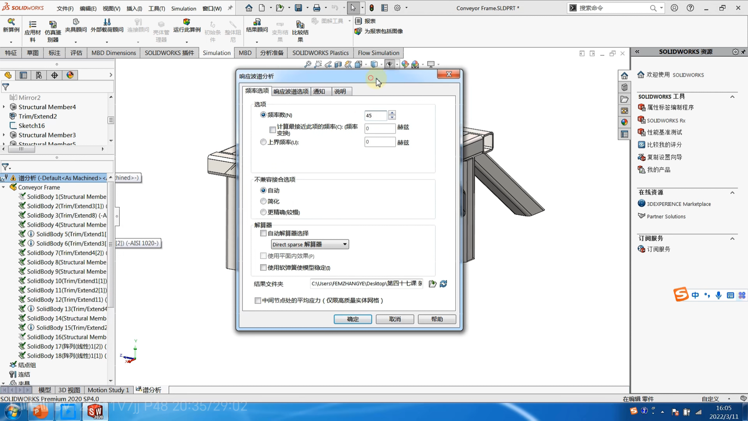The height and width of the screenshot is (421, 748).
Task: Click refresh icon beside results folder
Action: [443, 284]
